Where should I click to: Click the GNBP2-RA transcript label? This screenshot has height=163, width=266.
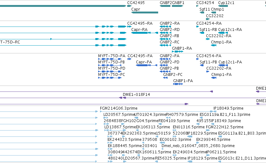pos(170,23)
